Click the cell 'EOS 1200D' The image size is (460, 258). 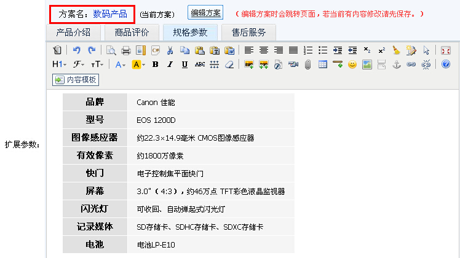pos(211,120)
